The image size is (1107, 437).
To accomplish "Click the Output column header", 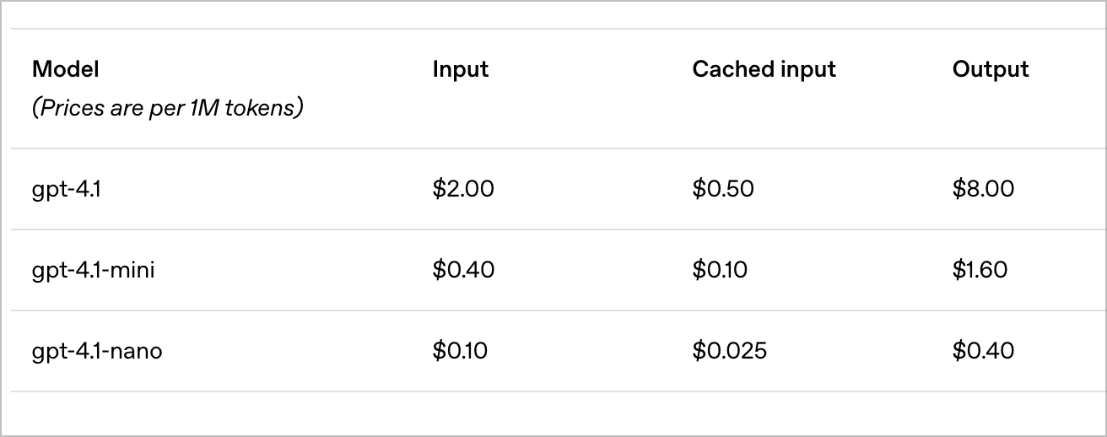I will pos(991,69).
